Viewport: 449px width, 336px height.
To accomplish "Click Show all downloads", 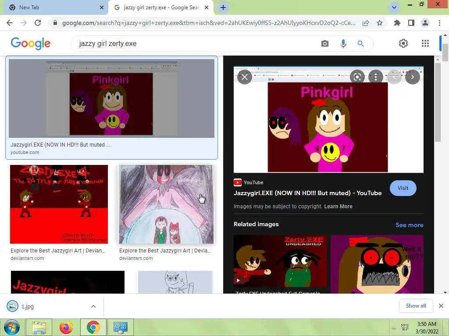I will tap(416, 306).
